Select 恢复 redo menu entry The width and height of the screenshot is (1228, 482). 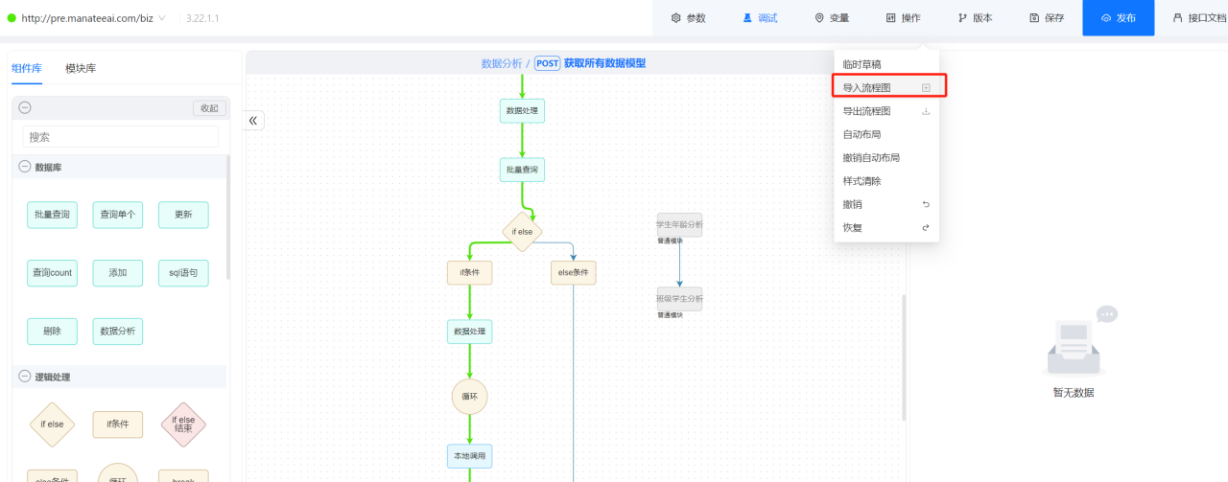click(x=886, y=228)
